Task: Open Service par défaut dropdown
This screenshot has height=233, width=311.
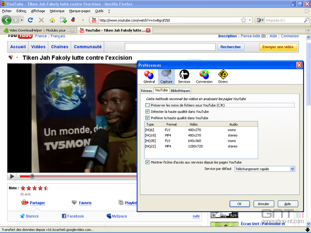Action: 265,169
